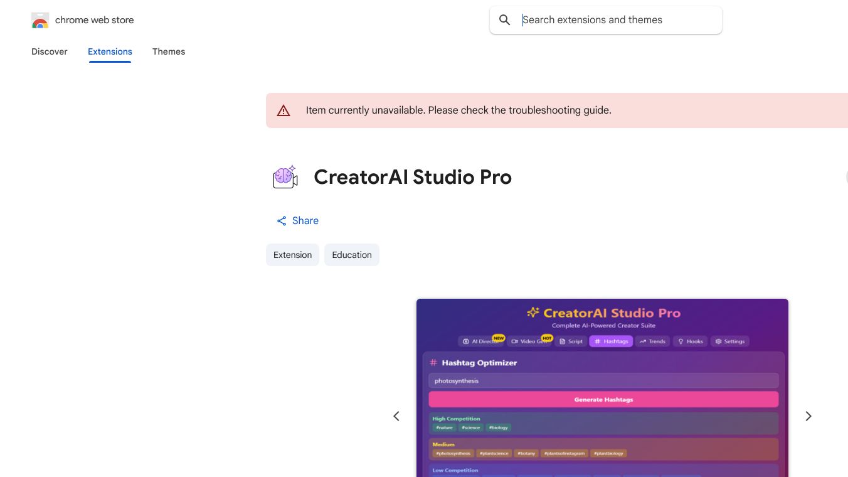Click the search magnifier icon

(505, 20)
